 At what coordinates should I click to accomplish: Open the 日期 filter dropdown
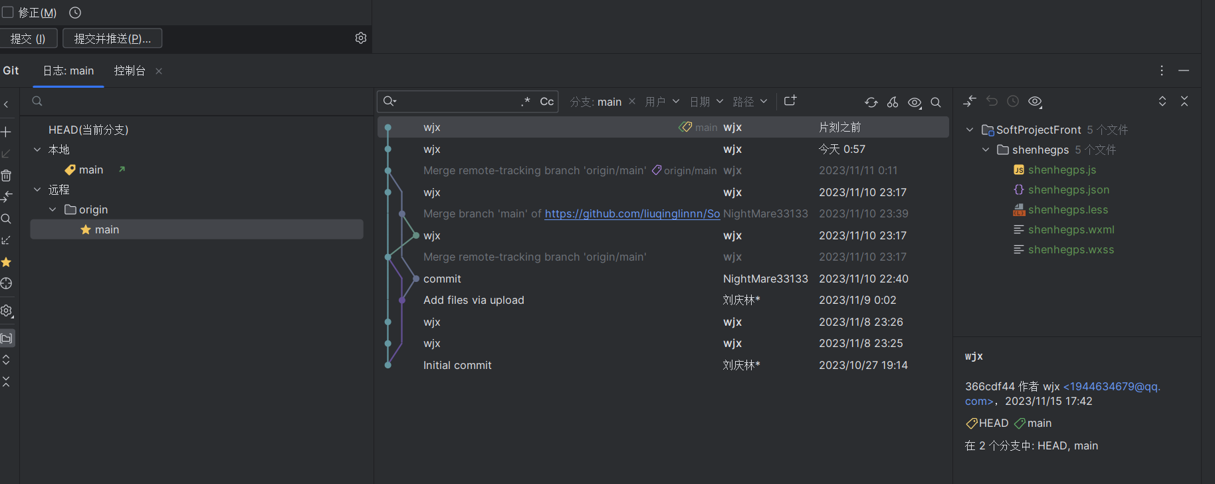point(706,102)
